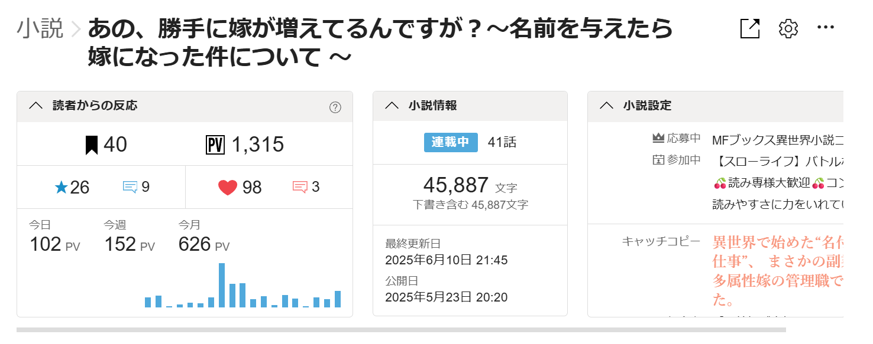Click the blue star rating icon
873x344 pixels.
click(x=61, y=188)
